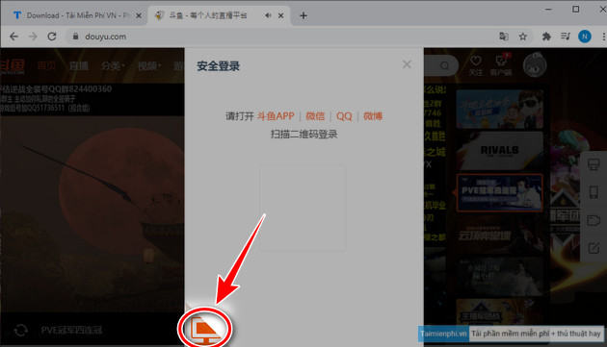The width and height of the screenshot is (607, 347).
Task: Open Chrome extensions puzzle icon
Action: (546, 37)
